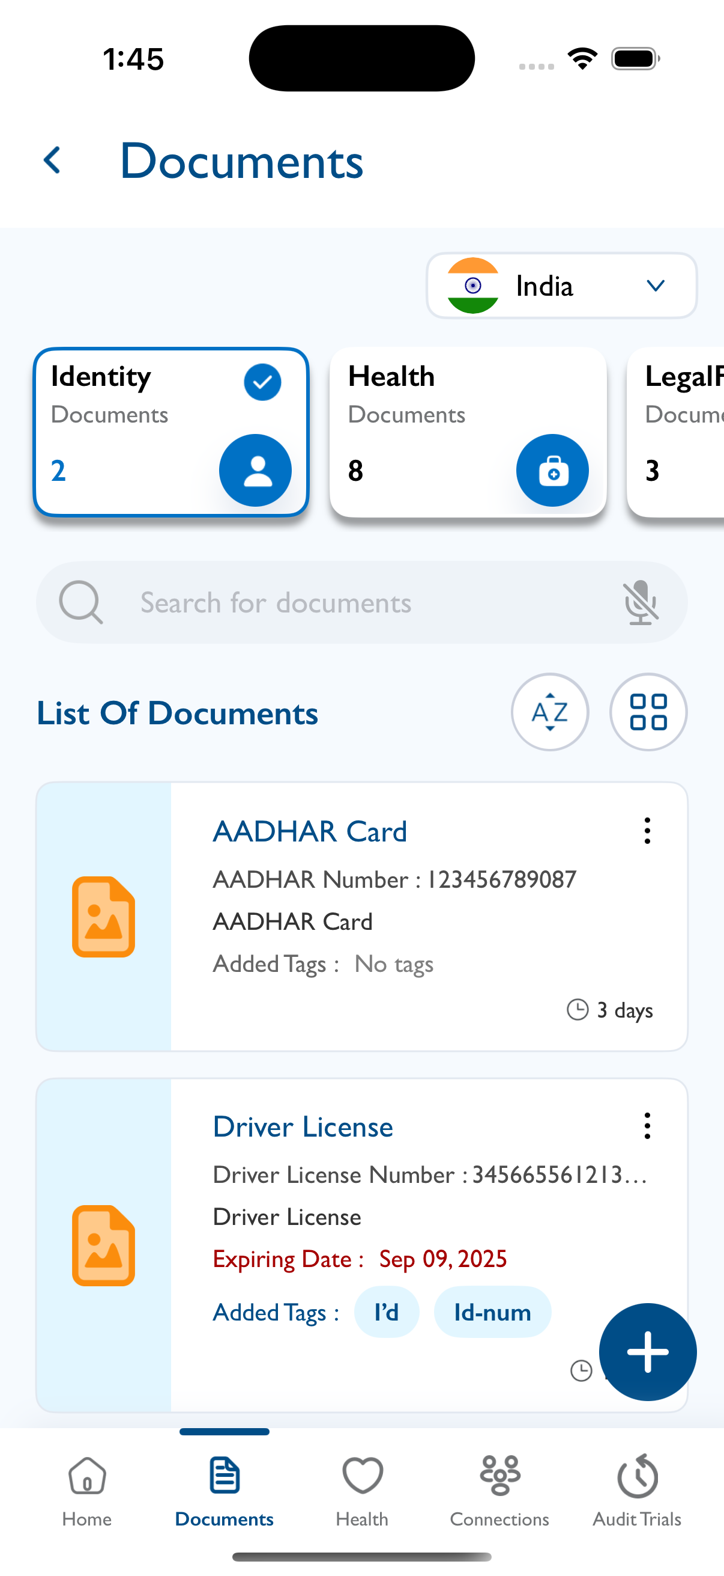The image size is (724, 1576).
Task: Open the AADHAR Card title
Action: pyautogui.click(x=310, y=831)
